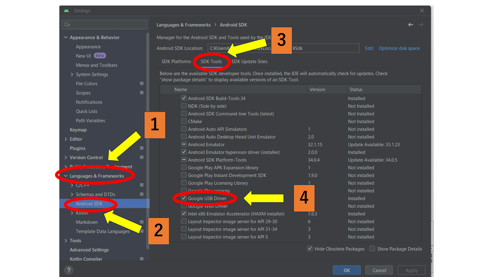Click project-level icon beside Plugins
Image resolution: width=493 pixels, height=277 pixels.
pos(142,148)
